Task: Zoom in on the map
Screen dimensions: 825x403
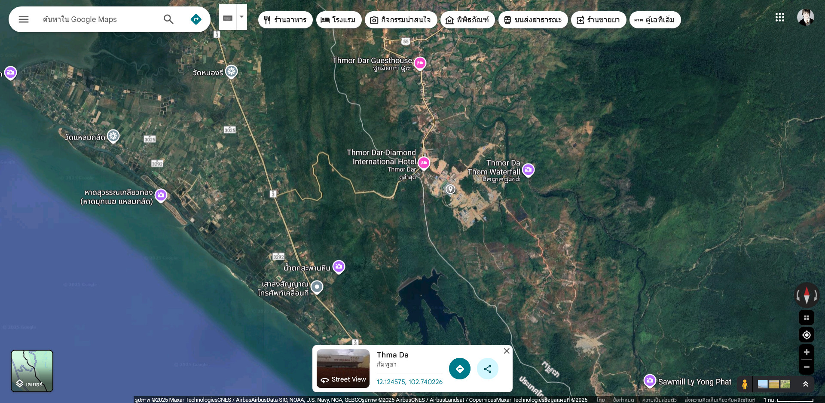Action: coord(807,352)
